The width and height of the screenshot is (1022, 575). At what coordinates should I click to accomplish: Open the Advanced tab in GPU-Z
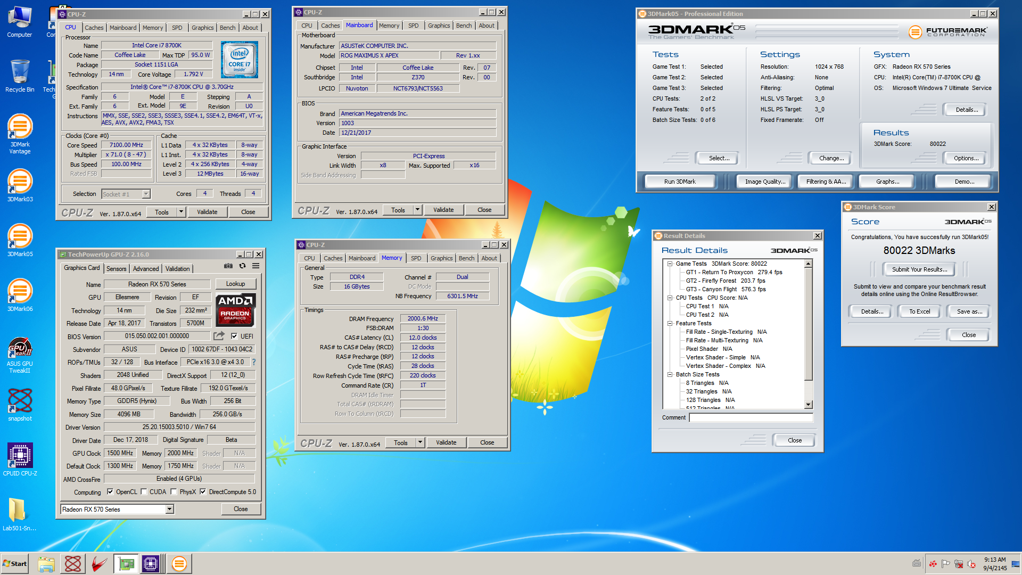(146, 269)
